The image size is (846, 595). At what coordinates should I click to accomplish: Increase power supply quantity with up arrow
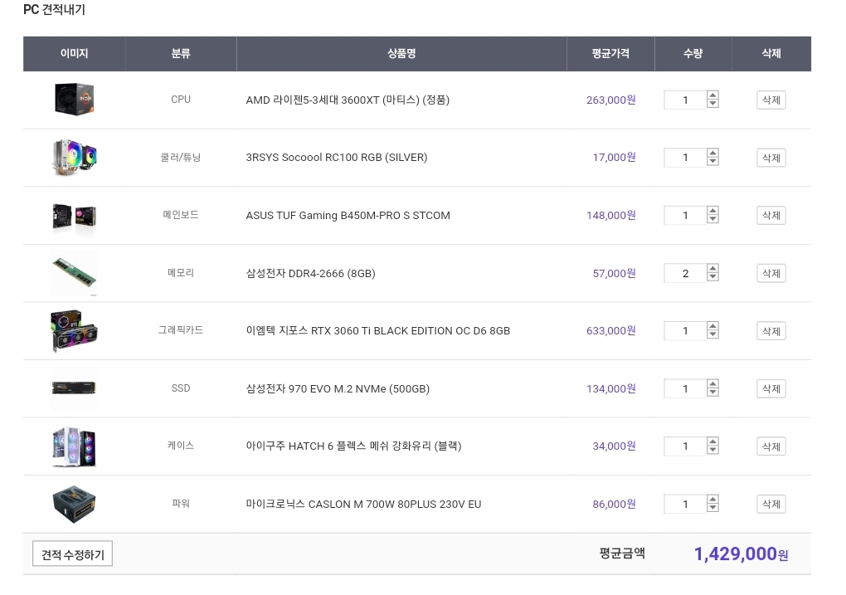tap(712, 500)
